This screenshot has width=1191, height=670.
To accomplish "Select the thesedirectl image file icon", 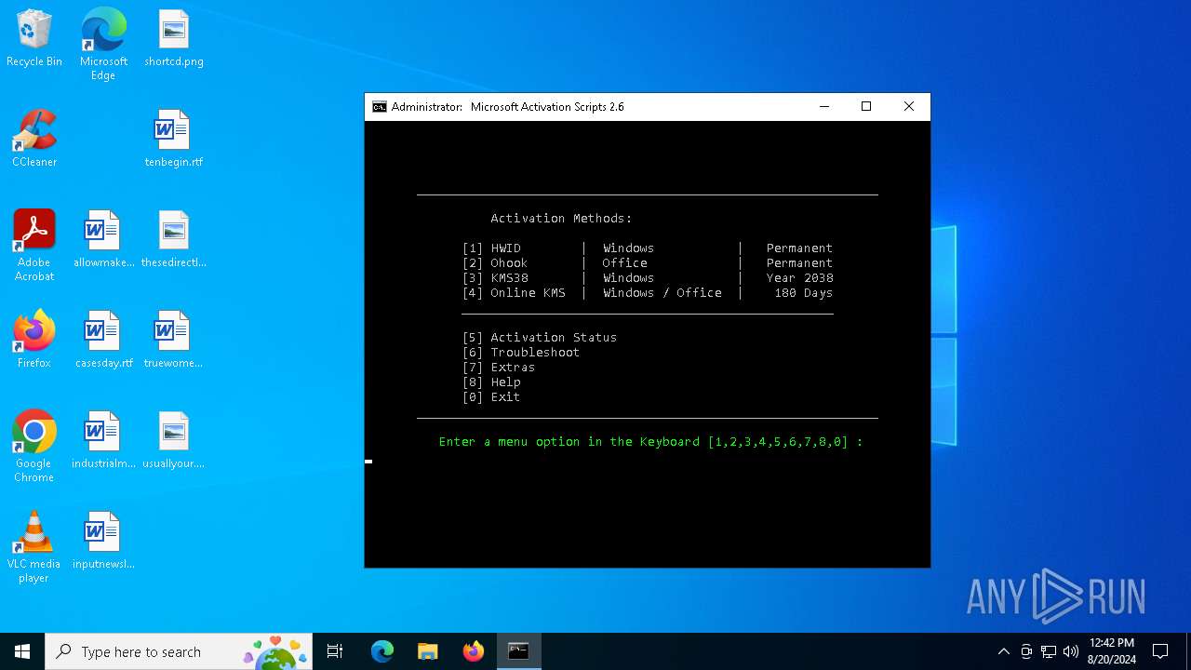I will click(174, 239).
